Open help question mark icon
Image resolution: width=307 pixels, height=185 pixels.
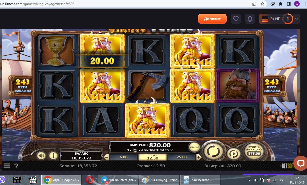(x=16, y=166)
